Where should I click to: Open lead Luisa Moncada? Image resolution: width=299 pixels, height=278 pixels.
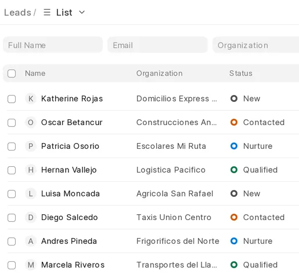pyautogui.click(x=70, y=193)
